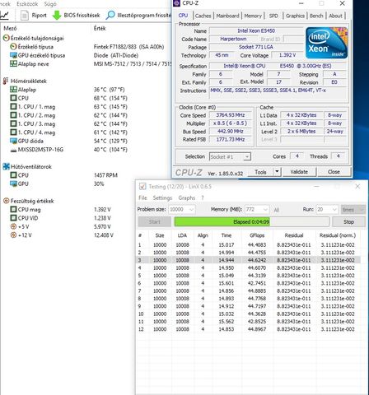This screenshot has height=395, width=369.
Task: Click the Stop button in LinX
Action: coord(348,221)
